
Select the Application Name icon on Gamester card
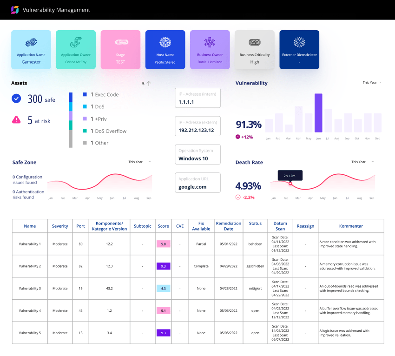[x=31, y=44]
